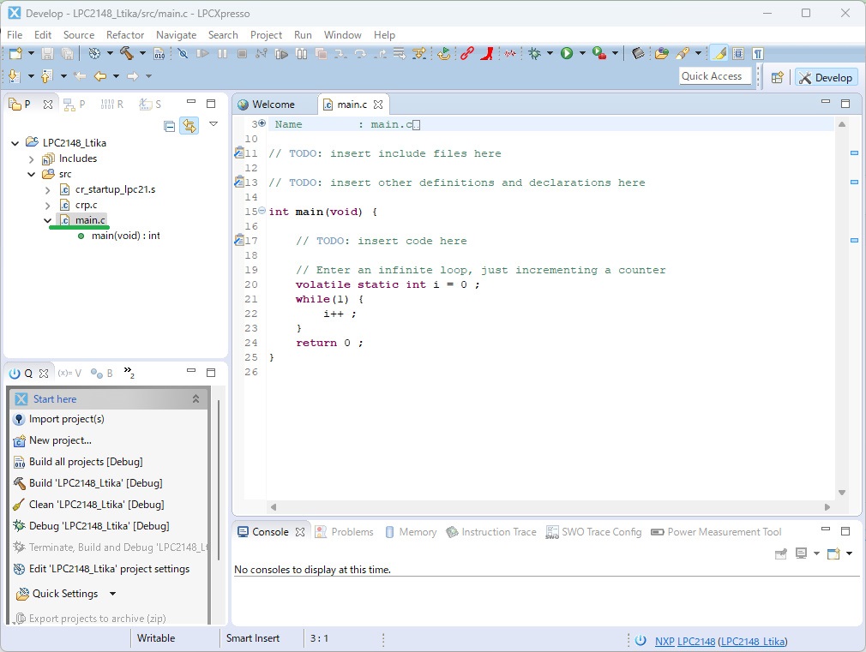The image size is (866, 652).
Task: Click Build 'LPC2148_Ltika' [Debug] link
Action: pyautogui.click(x=95, y=483)
